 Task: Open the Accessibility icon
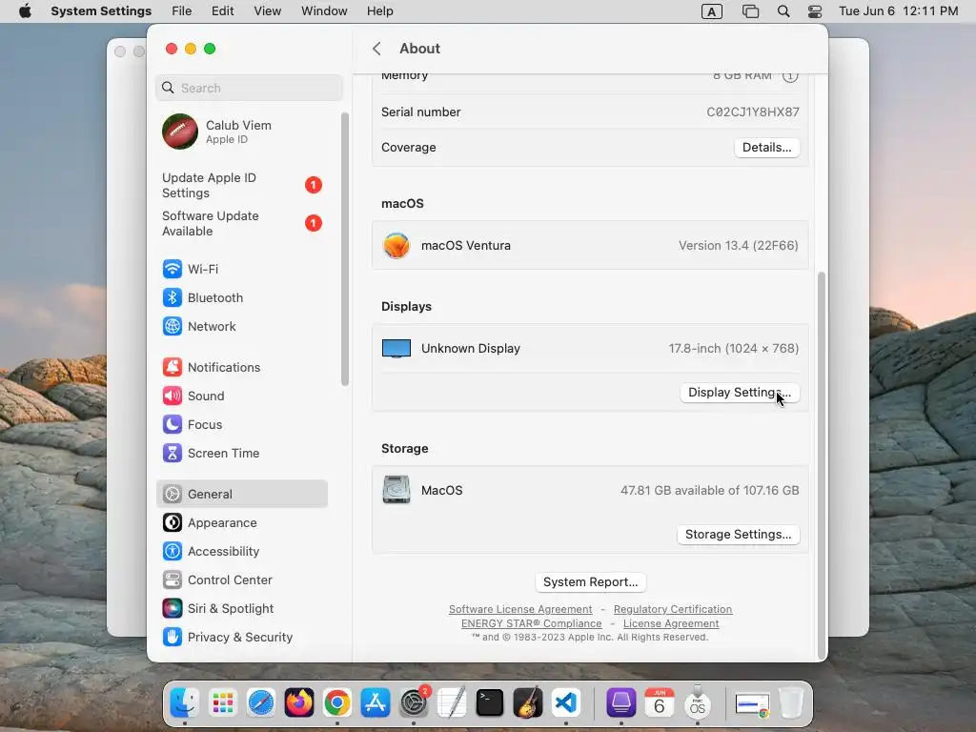coord(173,552)
